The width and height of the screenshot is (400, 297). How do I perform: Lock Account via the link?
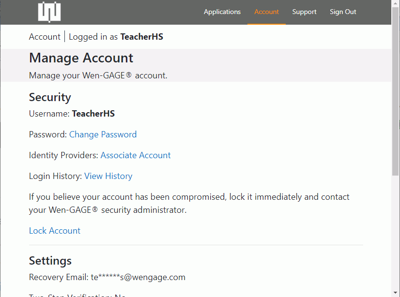[x=55, y=231]
